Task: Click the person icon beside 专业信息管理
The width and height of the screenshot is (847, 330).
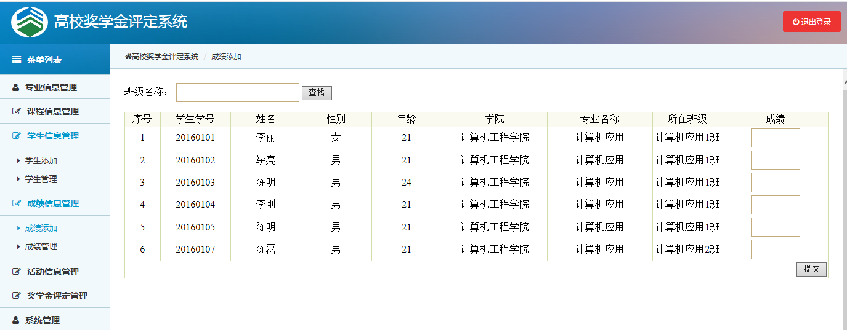Action: click(x=16, y=87)
